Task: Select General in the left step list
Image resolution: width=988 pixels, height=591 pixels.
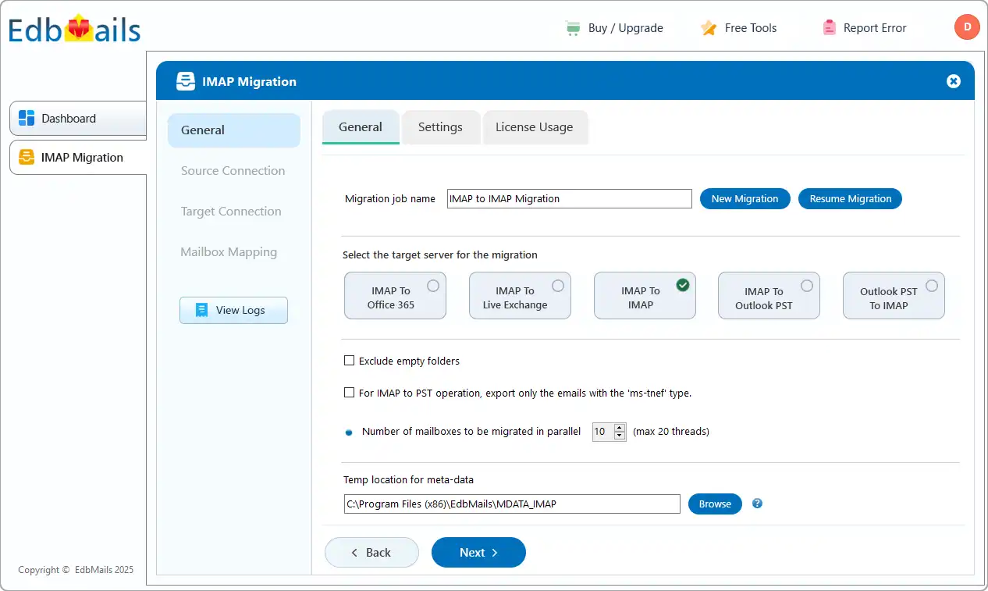Action: click(233, 130)
